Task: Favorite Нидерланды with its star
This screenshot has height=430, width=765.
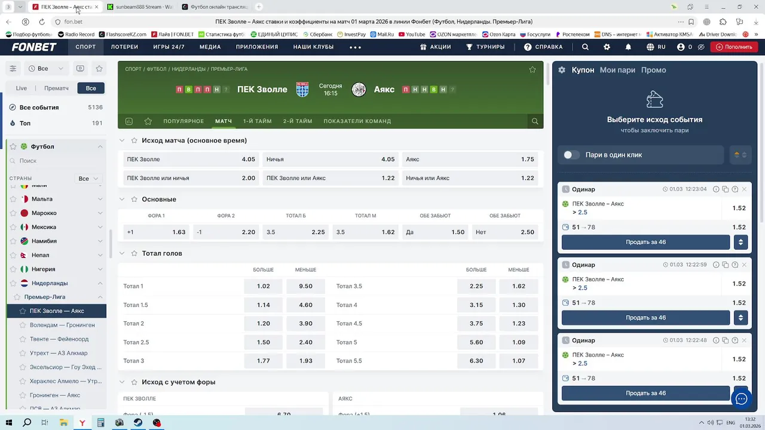Action: pyautogui.click(x=14, y=283)
